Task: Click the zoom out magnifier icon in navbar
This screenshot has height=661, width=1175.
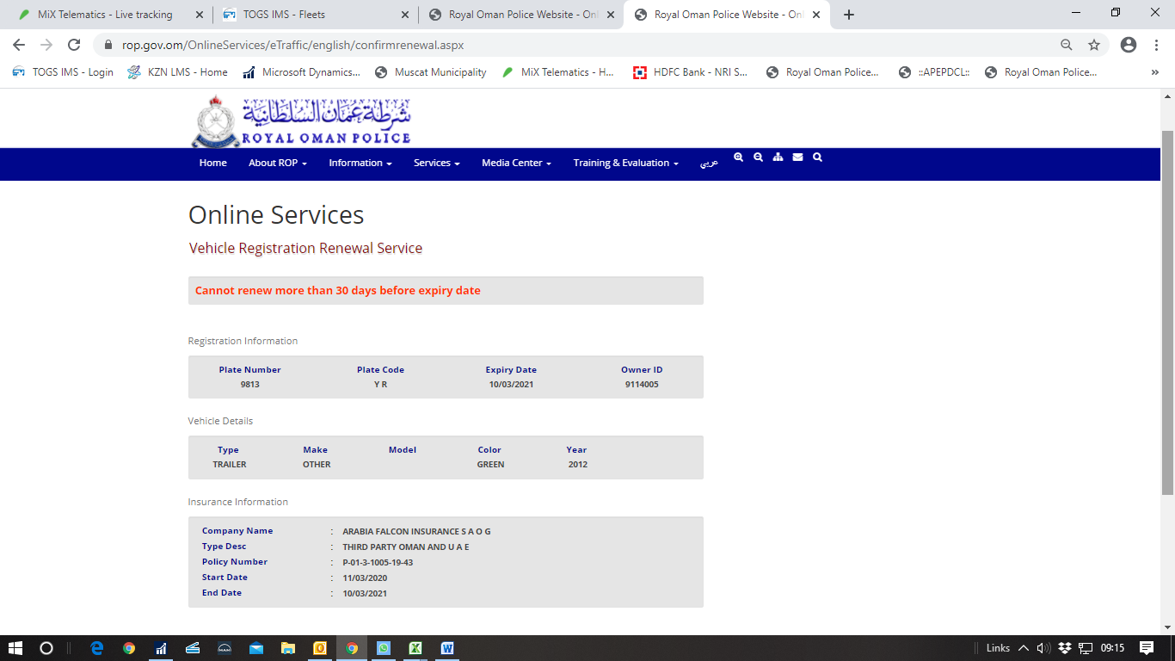Action: (x=758, y=158)
